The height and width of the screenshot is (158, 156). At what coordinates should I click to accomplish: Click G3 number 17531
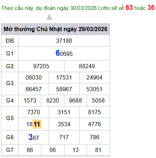[x=64, y=78]
